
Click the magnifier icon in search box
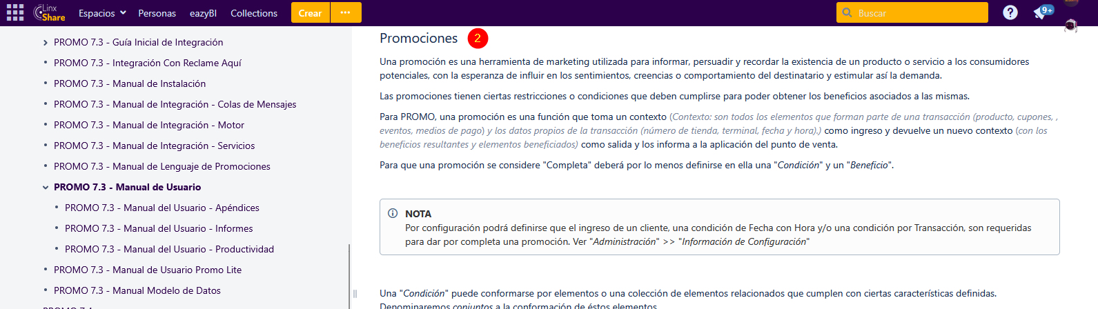pyautogui.click(x=847, y=12)
